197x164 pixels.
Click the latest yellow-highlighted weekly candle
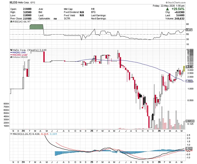click(184, 69)
